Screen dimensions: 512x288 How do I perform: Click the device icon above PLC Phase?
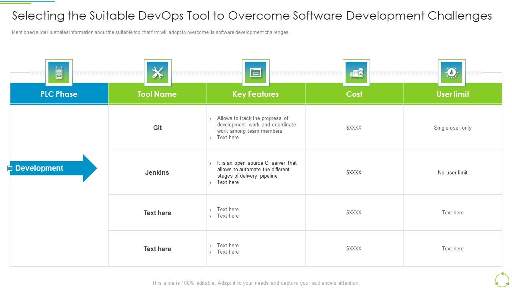coord(59,73)
